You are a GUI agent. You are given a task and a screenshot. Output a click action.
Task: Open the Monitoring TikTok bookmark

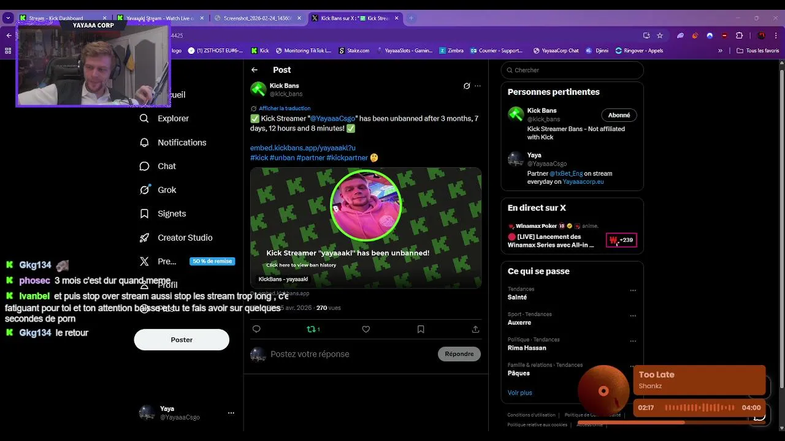pos(303,51)
